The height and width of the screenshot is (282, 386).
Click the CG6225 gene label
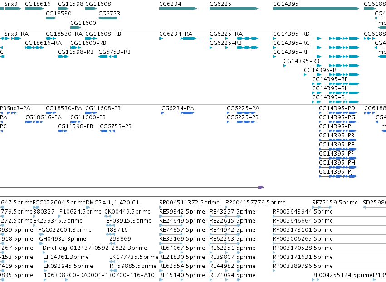220,4
